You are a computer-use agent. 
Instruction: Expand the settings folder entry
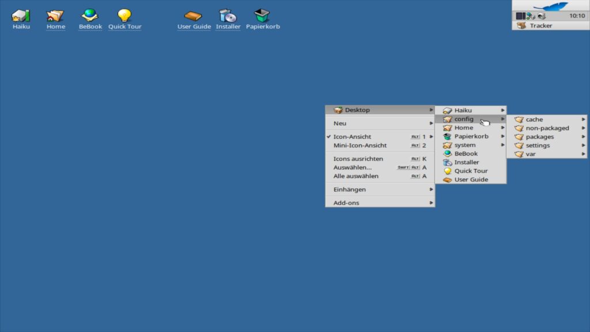tap(547, 145)
